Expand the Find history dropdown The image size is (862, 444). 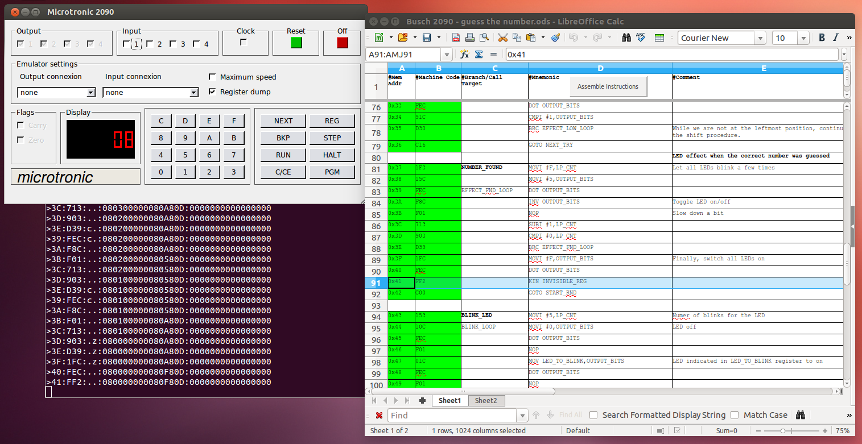523,416
